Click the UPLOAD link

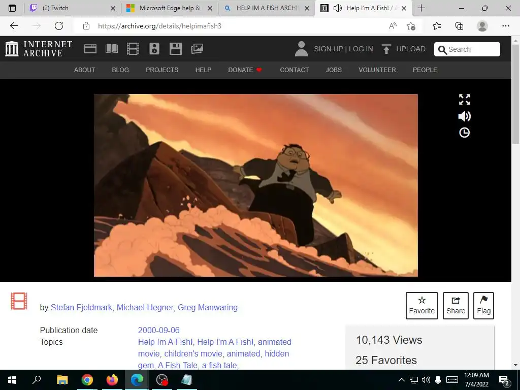click(x=410, y=49)
